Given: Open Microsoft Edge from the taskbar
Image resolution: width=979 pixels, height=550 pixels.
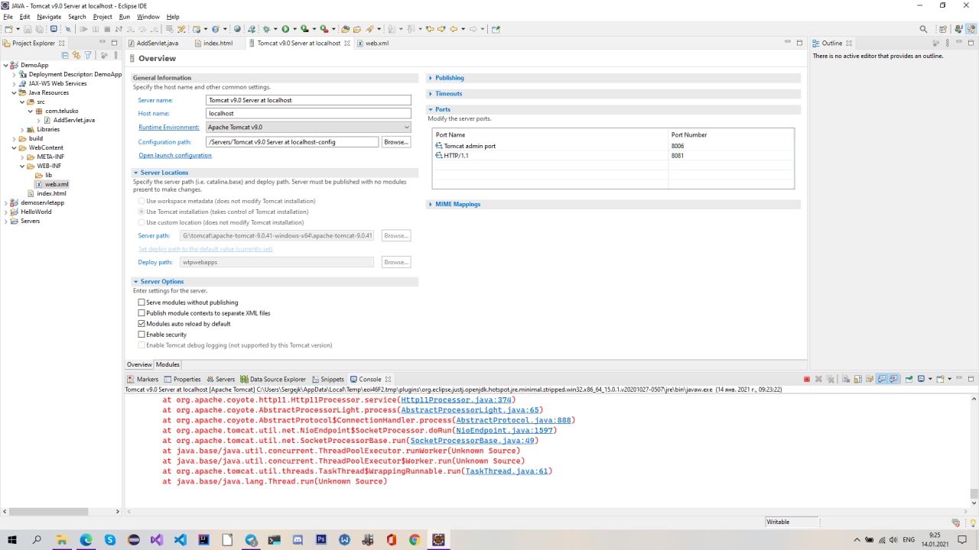Looking at the screenshot, I should click(x=85, y=539).
